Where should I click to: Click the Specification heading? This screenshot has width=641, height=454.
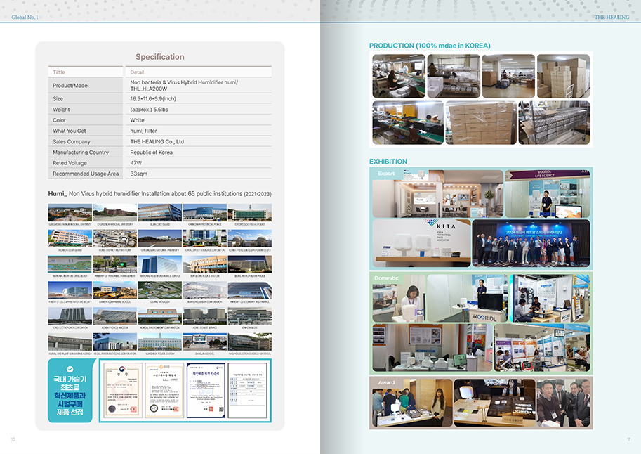(x=160, y=57)
